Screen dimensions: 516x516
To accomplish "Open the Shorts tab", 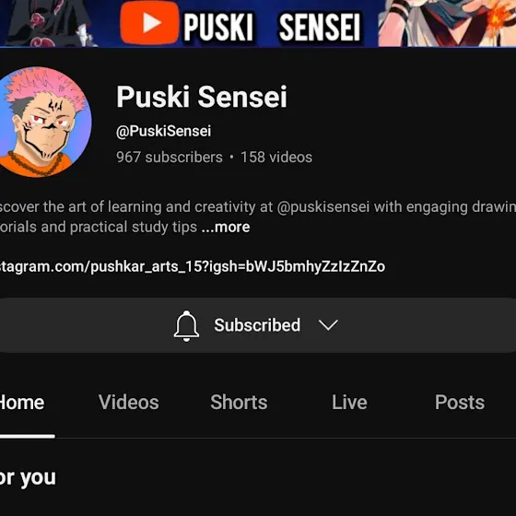I will 239,402.
